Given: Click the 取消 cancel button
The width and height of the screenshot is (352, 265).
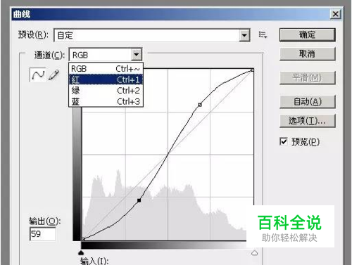Looking at the screenshot, I should (x=308, y=54).
